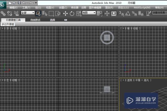
Task: Open the MAXScript(M) menu
Action: [x=142, y=8]
